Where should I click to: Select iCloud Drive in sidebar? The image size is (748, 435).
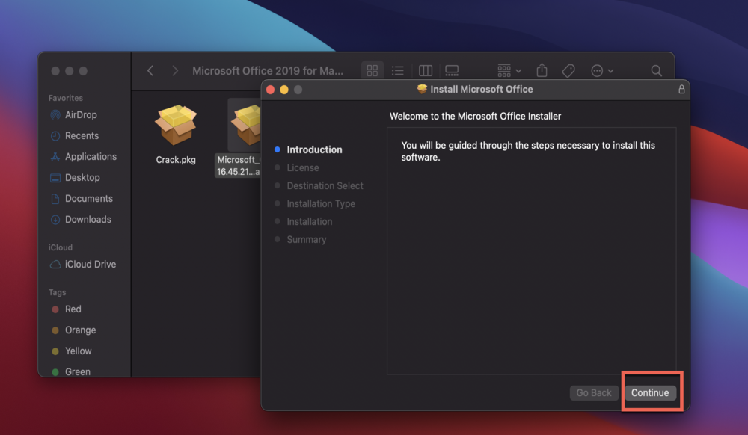click(91, 265)
